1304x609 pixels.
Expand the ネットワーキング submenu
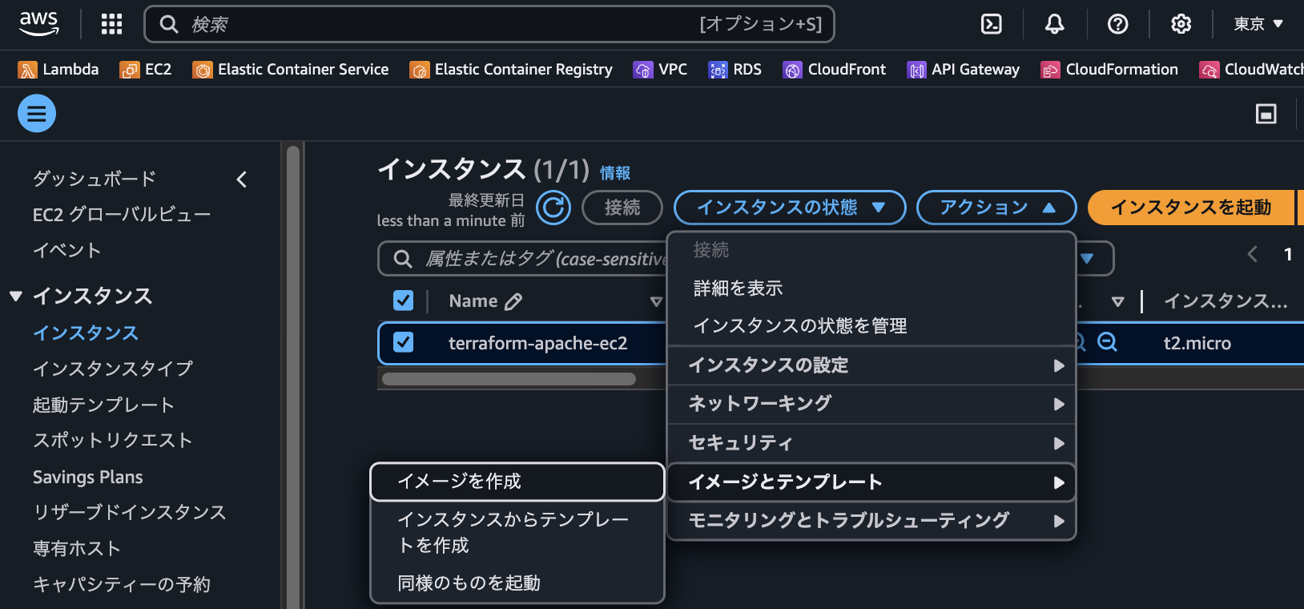click(x=871, y=404)
